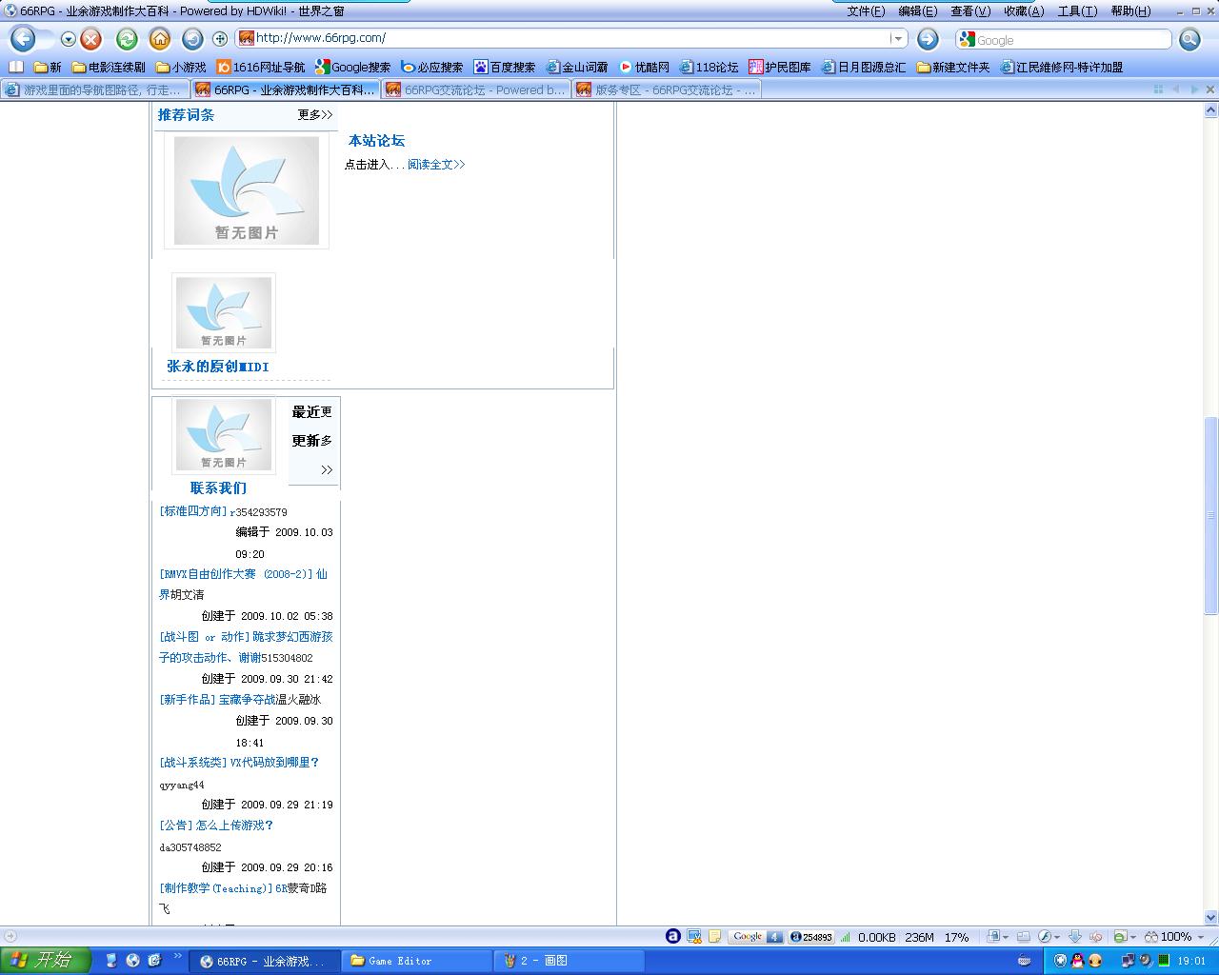
Task: Click the browser Back arrow button
Action: [x=23, y=39]
